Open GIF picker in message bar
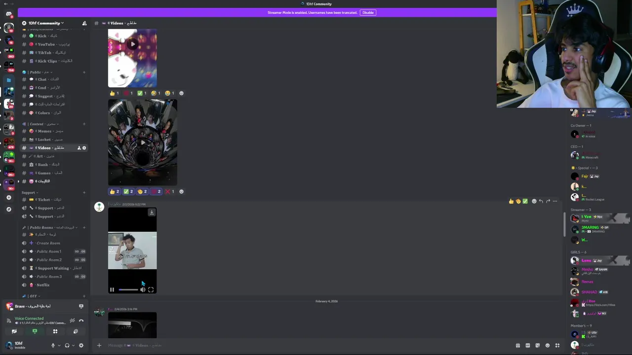 [527, 346]
